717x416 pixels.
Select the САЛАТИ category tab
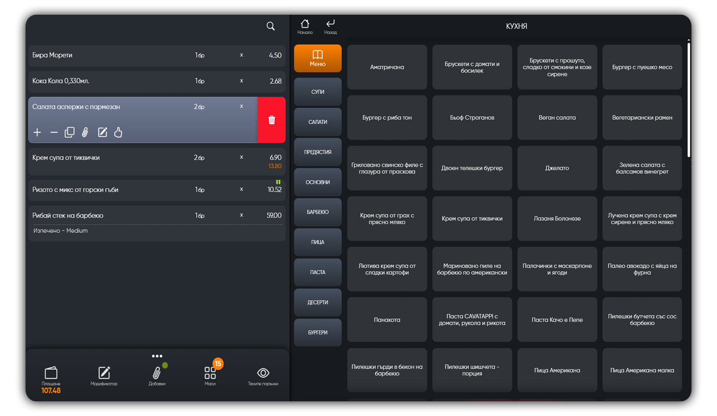tap(318, 122)
